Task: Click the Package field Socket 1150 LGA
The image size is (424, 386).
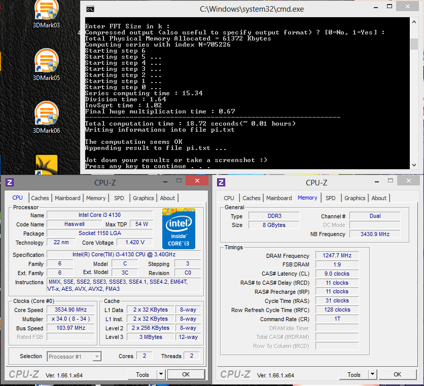Action: pyautogui.click(x=100, y=233)
